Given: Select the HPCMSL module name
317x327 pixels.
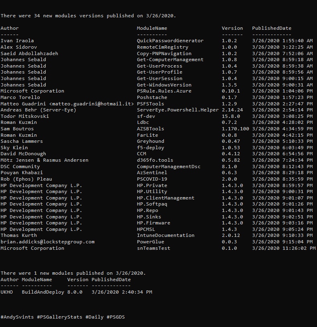Looking at the screenshot, I should coord(146,229).
